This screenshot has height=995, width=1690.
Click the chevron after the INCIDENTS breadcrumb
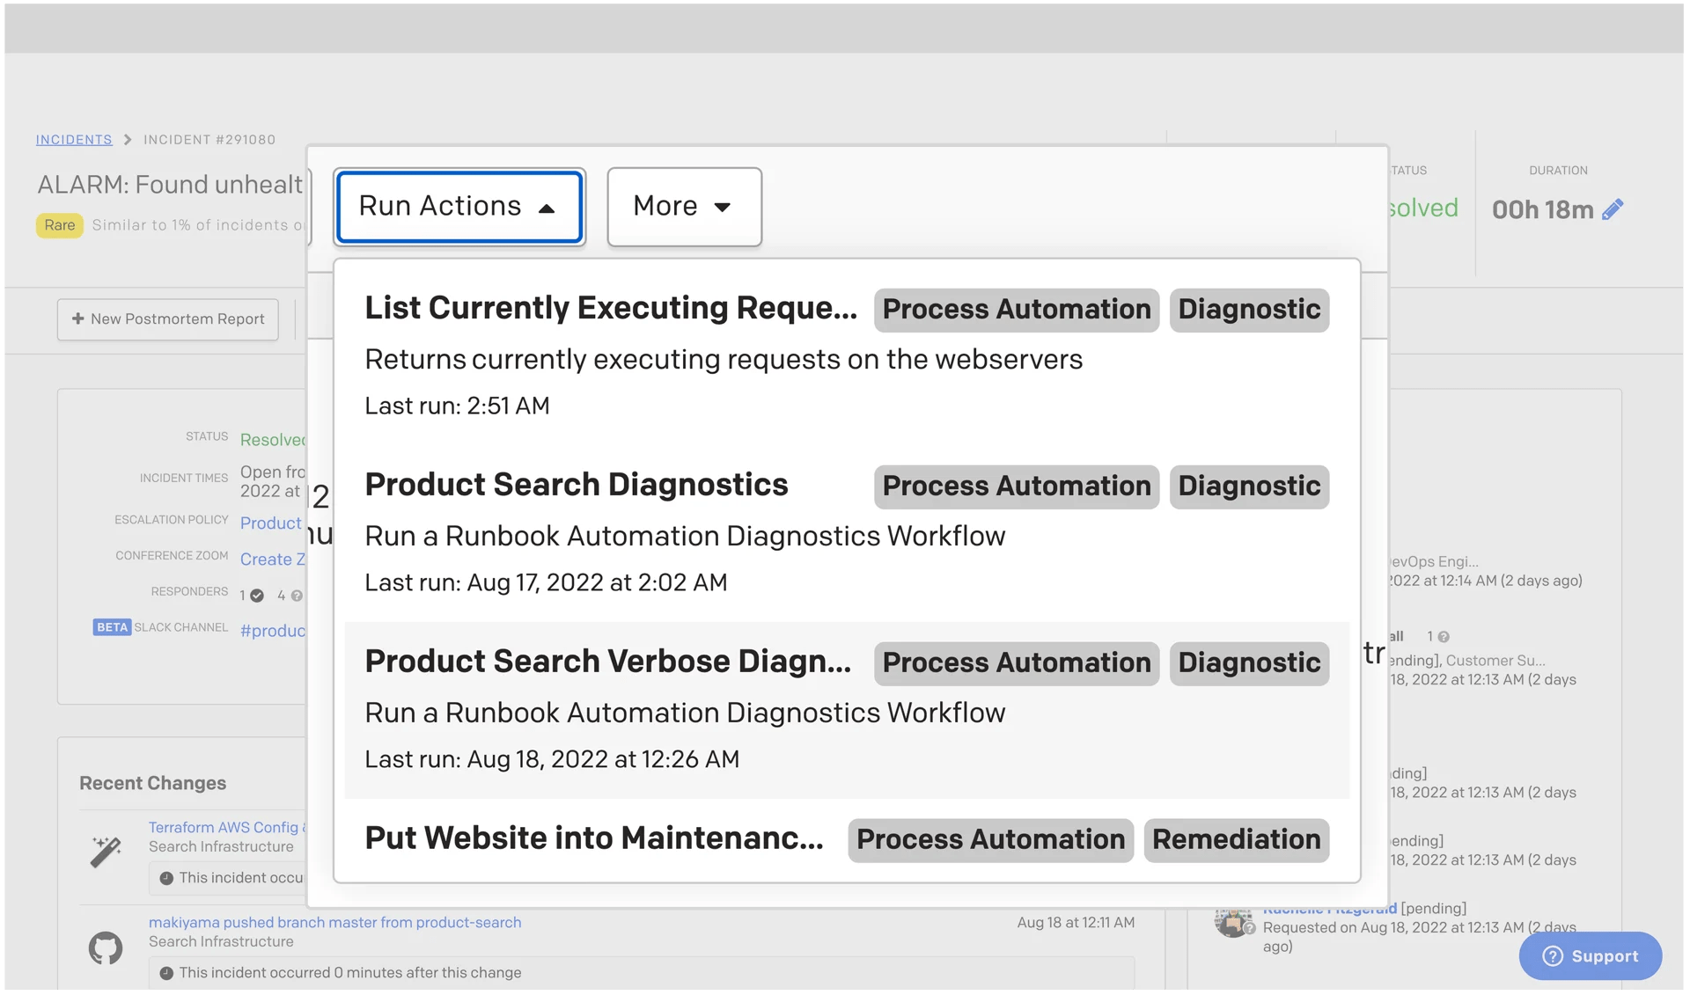127,139
